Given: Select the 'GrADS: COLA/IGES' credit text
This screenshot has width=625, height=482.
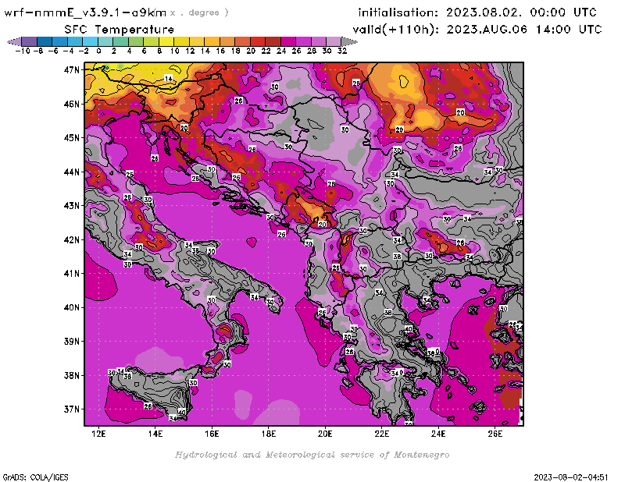Looking at the screenshot, I should (x=35, y=477).
